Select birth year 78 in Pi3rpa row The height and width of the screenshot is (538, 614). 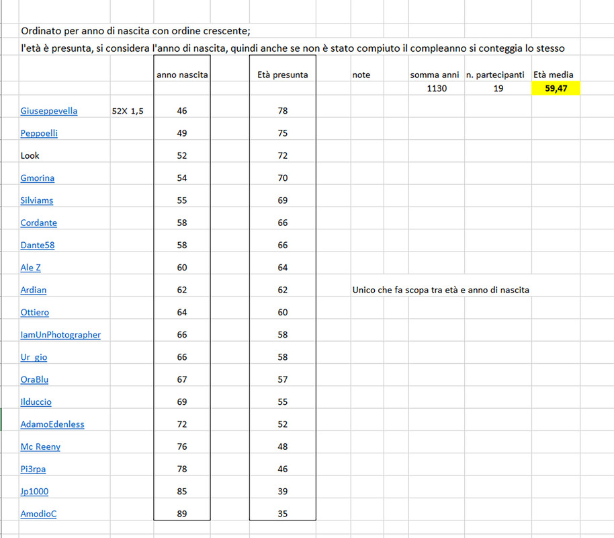click(181, 469)
